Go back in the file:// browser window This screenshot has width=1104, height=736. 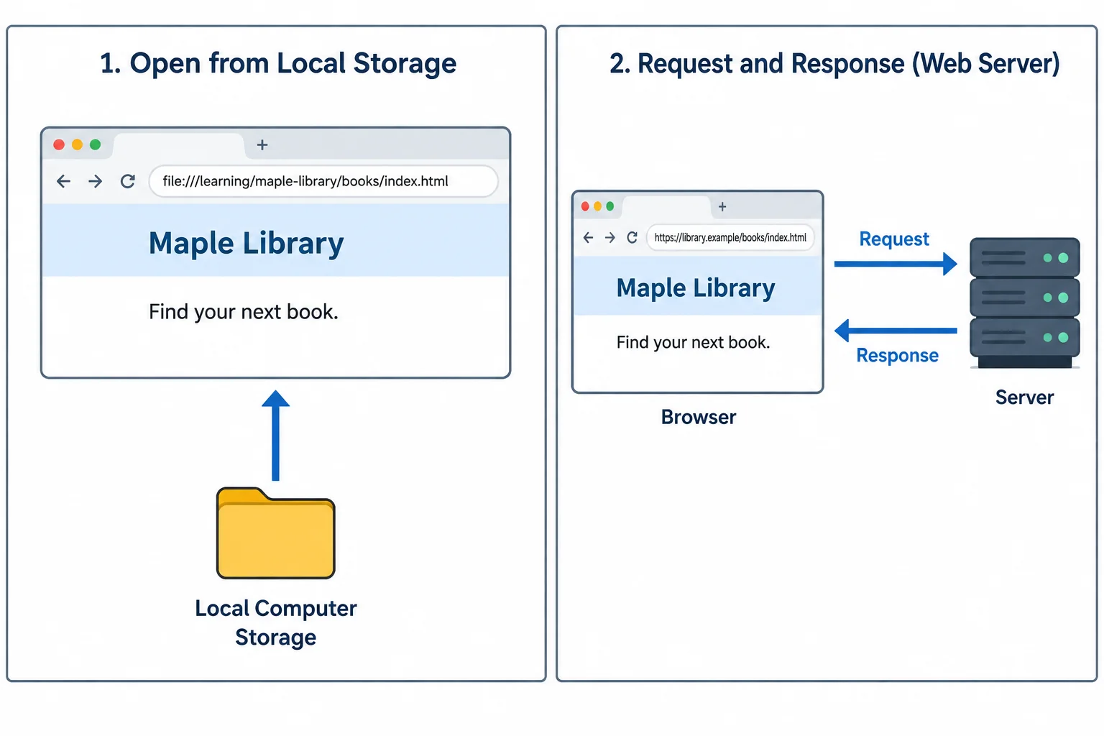(63, 181)
